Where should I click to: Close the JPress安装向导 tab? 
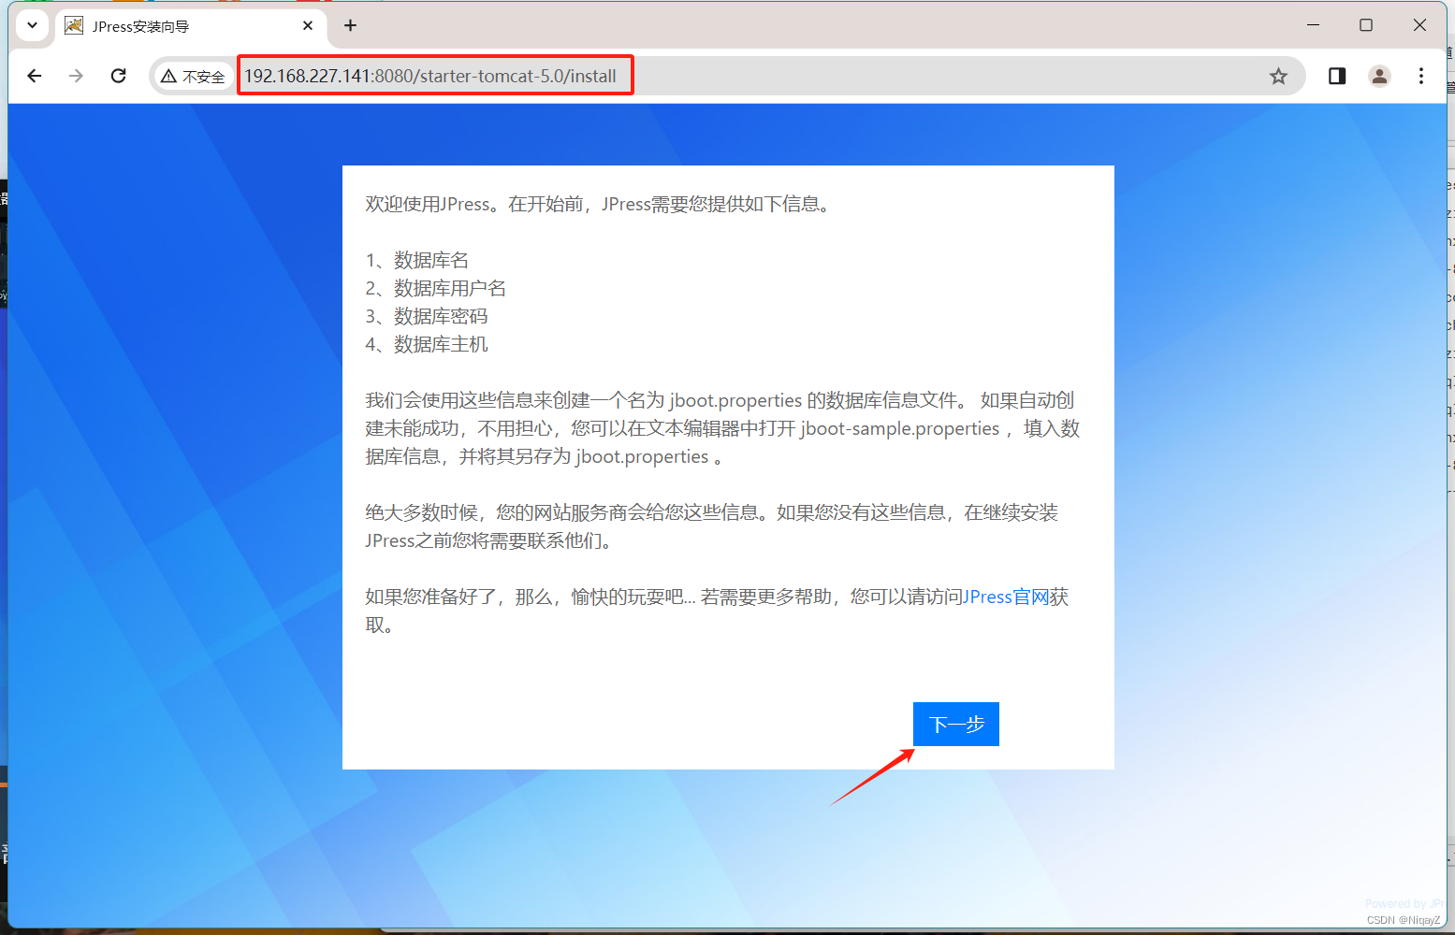pyautogui.click(x=308, y=26)
